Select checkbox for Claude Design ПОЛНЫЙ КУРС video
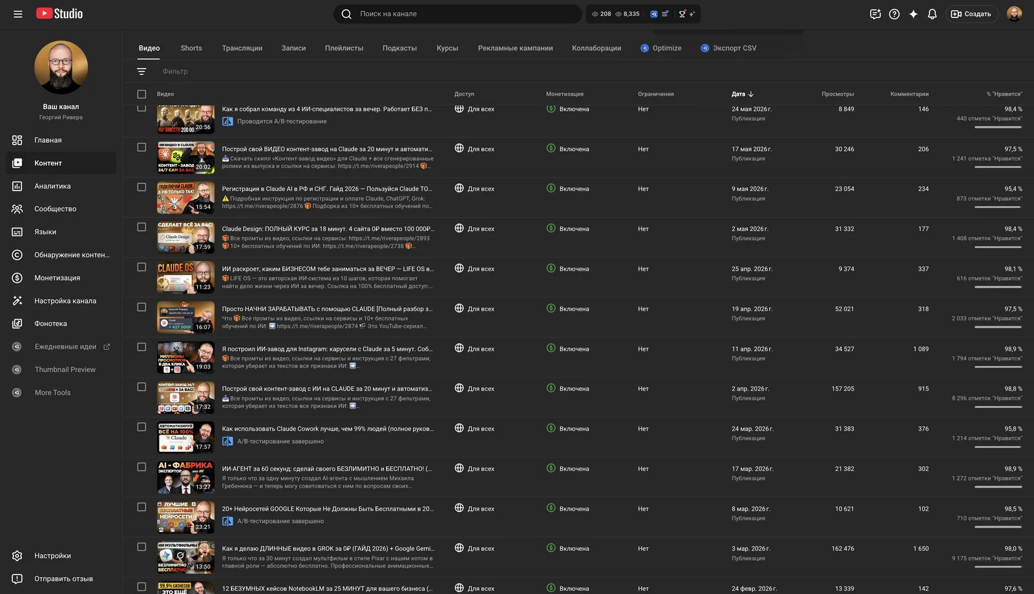1034x594 pixels. click(x=142, y=227)
